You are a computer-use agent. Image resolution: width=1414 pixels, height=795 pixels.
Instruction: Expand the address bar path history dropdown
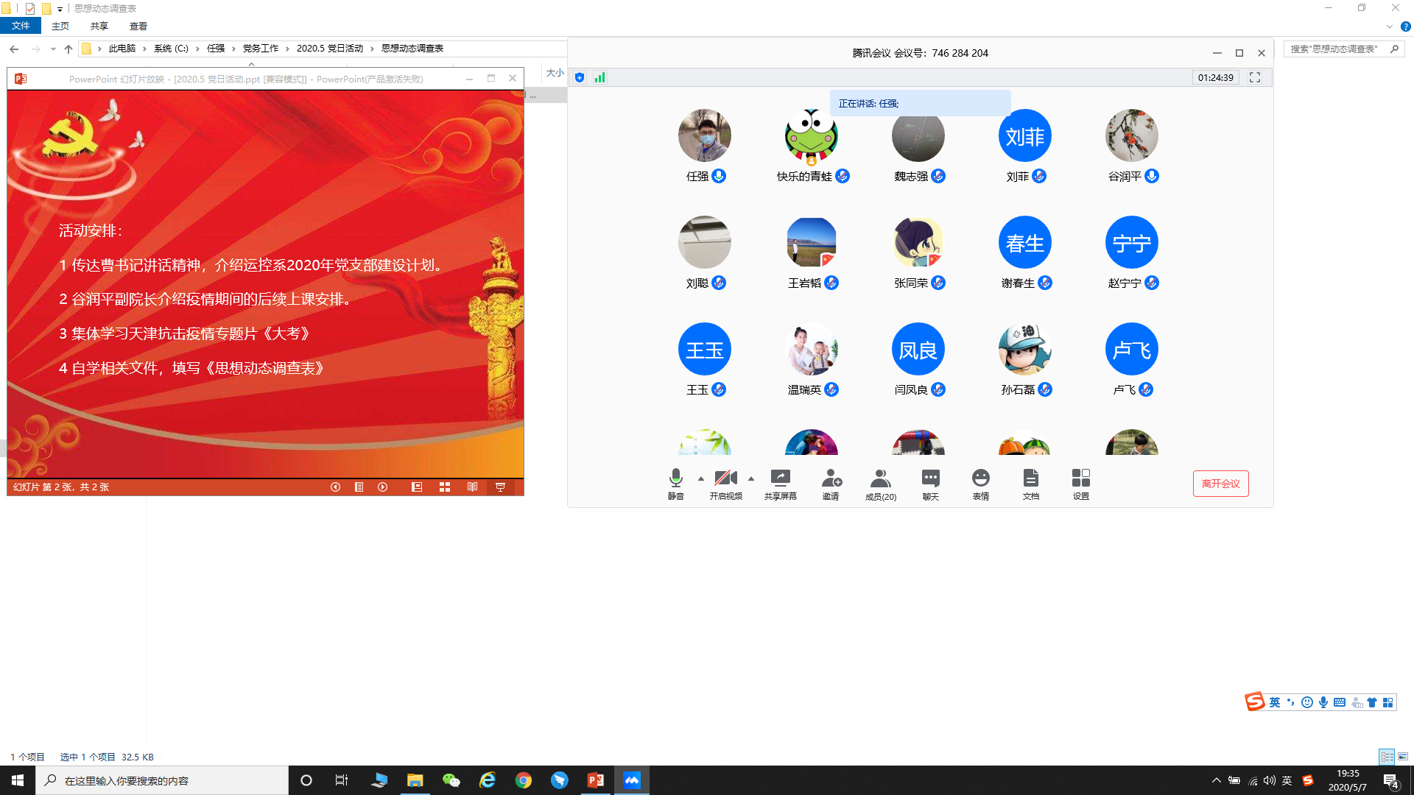coord(53,49)
